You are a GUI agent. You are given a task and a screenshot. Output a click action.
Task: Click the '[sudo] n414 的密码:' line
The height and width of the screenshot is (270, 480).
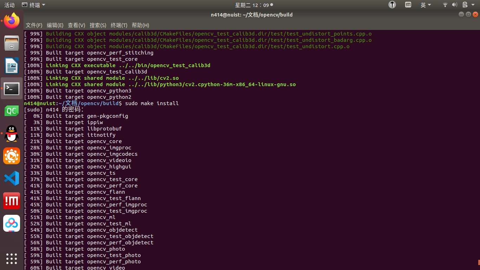pos(54,110)
